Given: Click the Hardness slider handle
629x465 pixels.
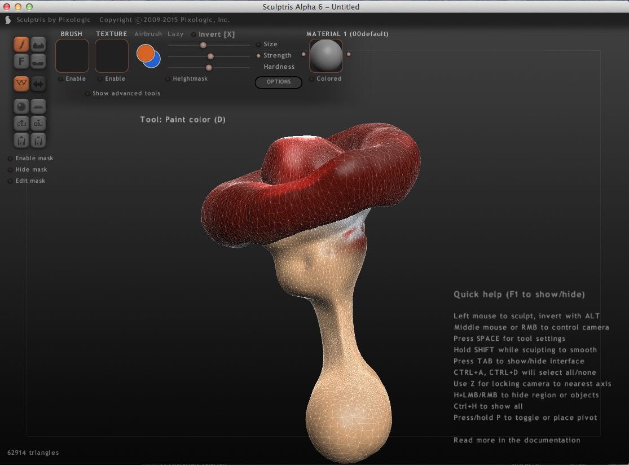Looking at the screenshot, I should pyautogui.click(x=209, y=67).
